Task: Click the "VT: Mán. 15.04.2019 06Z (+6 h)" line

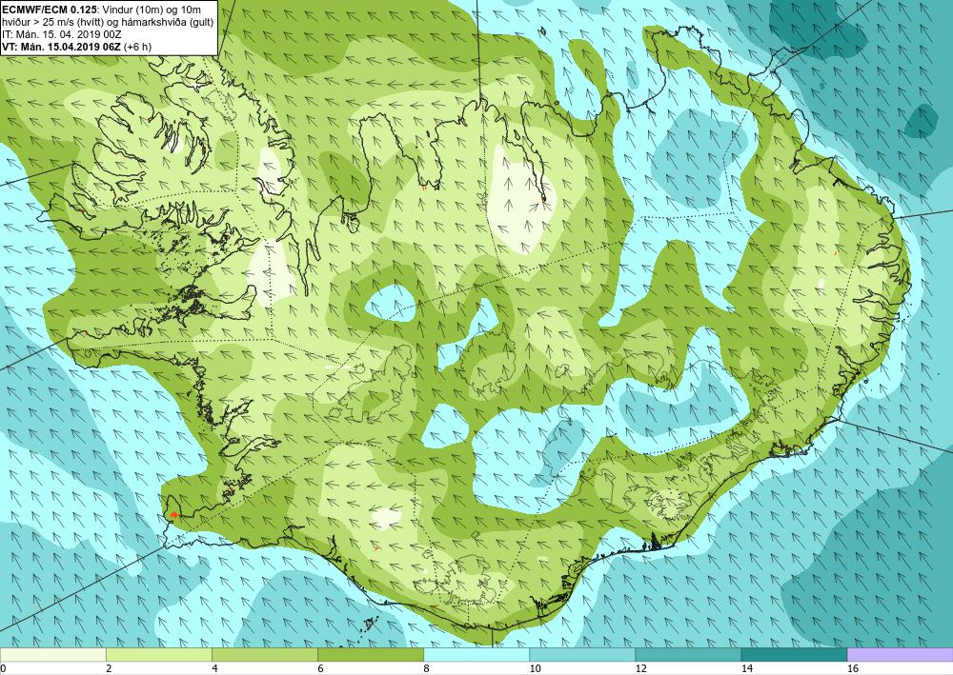Action: pyautogui.click(x=76, y=47)
